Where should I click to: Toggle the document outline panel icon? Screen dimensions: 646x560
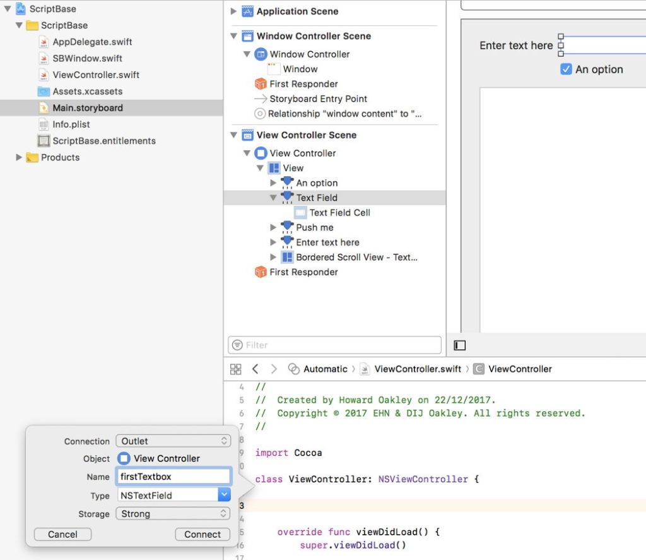(460, 345)
